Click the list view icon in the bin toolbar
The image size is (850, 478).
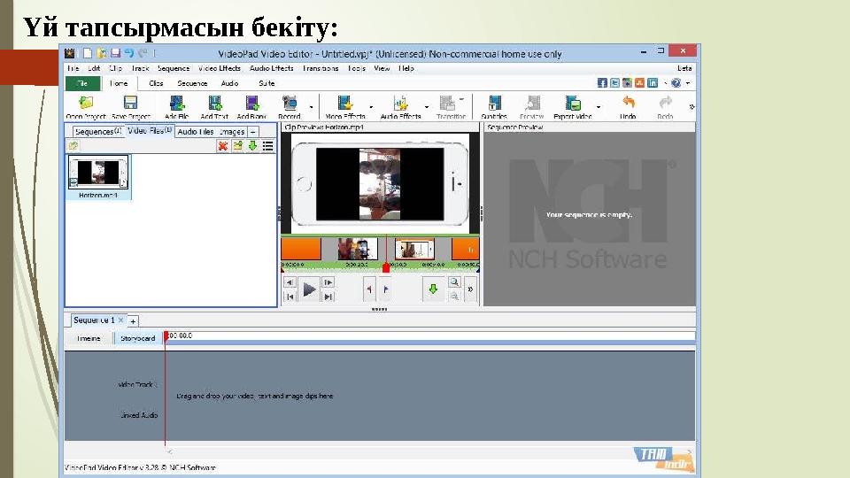(x=267, y=146)
